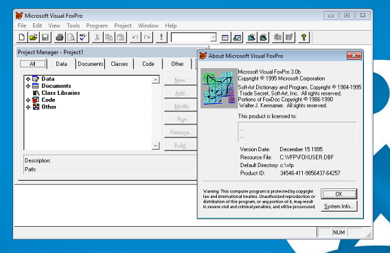Expand the Other tree node
The image size is (390, 253).
[28, 107]
